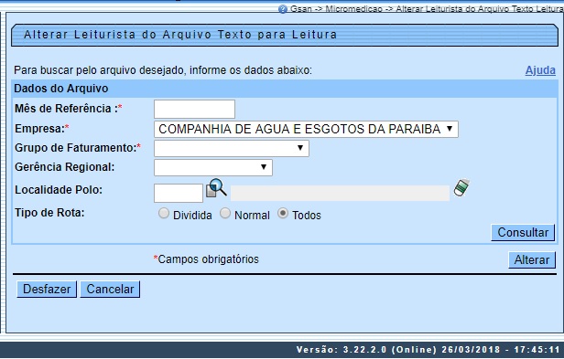Click the blue help question mark icon

click(x=283, y=9)
